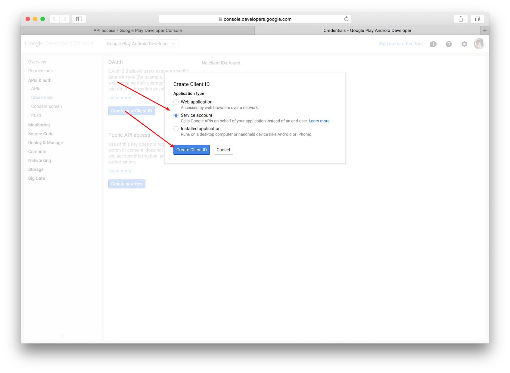
Task: Click the padlock icon in address bar
Action: point(220,19)
